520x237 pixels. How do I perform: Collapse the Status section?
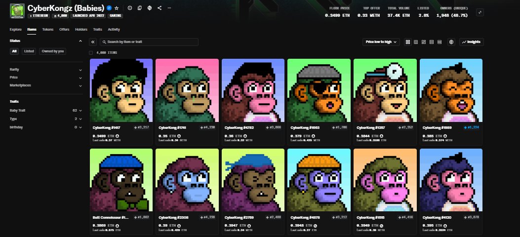point(80,41)
